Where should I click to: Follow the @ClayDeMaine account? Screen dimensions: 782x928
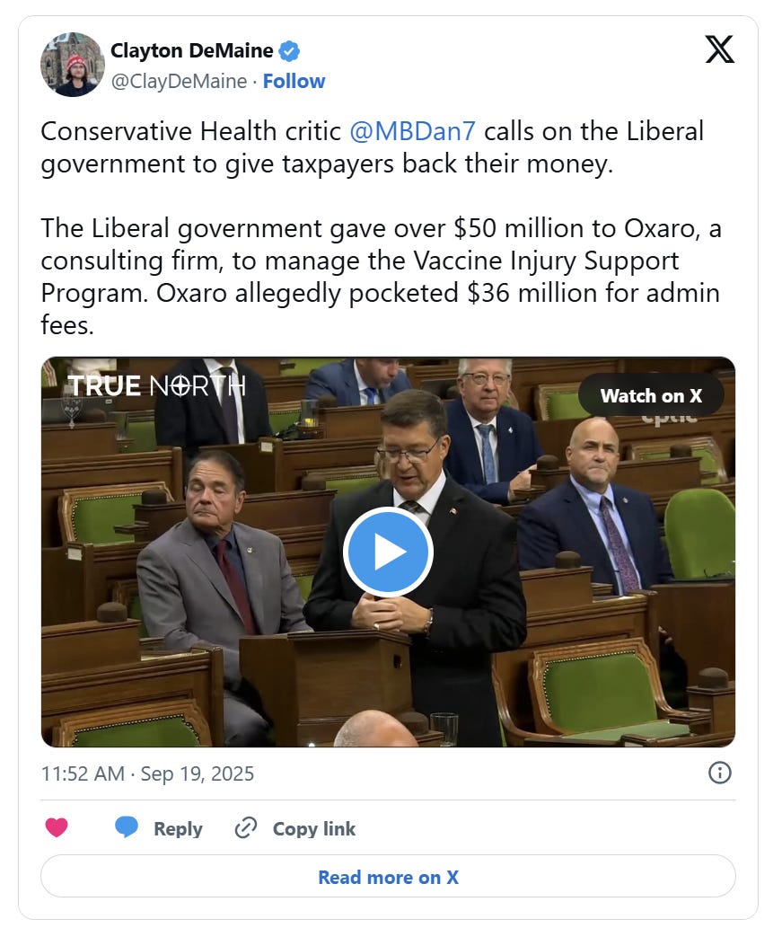tap(294, 81)
